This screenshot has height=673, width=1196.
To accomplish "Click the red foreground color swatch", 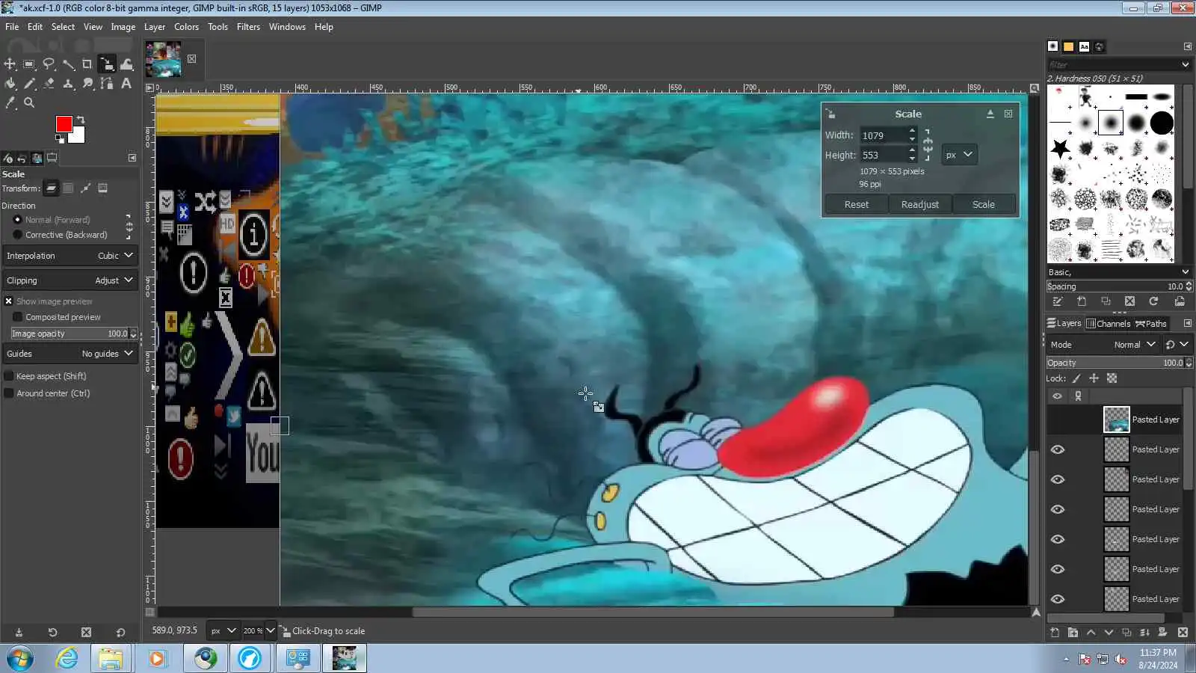I will (63, 123).
